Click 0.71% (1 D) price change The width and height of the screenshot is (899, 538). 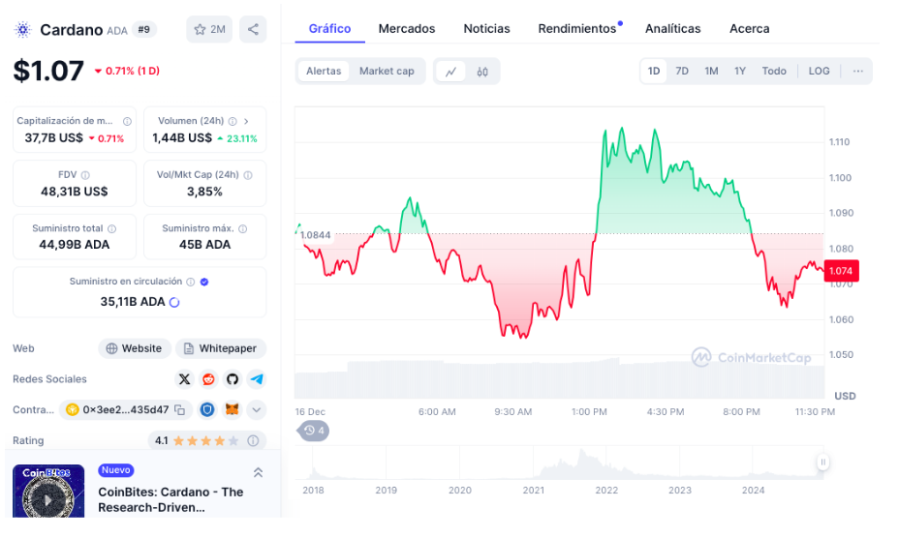click(x=127, y=71)
